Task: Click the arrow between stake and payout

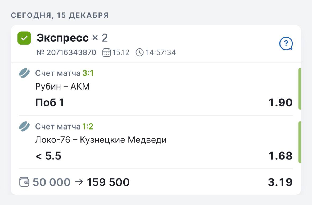Action: point(79,182)
